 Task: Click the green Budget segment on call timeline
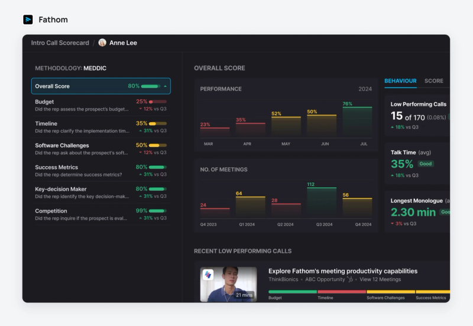(293, 292)
